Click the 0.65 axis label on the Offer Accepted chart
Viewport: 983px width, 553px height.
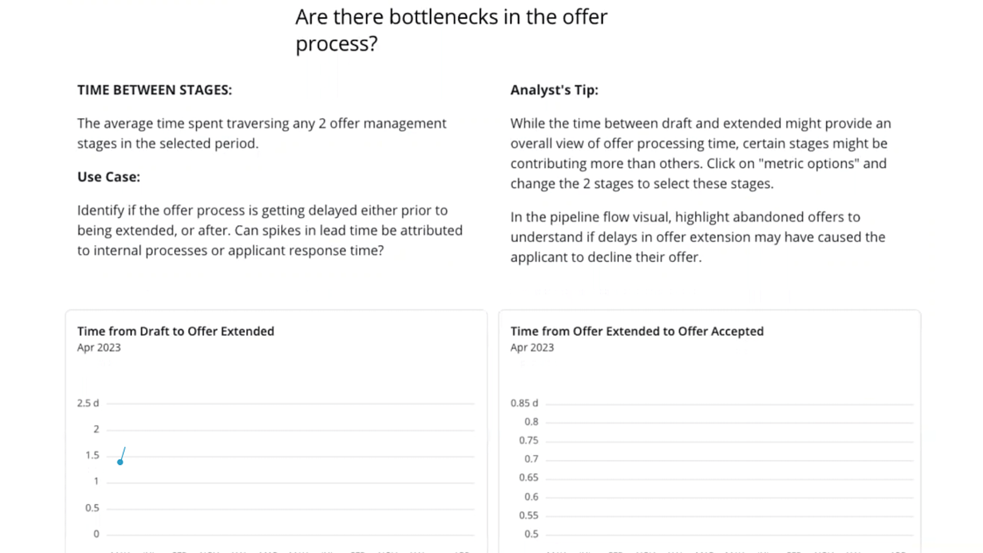click(x=528, y=478)
